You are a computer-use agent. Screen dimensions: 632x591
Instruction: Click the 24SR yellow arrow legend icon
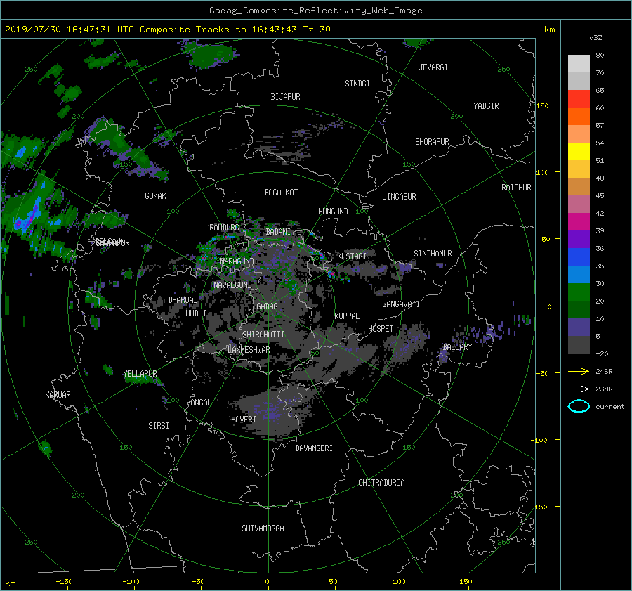click(579, 371)
